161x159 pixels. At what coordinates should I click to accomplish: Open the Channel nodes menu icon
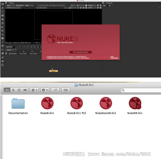[x=3, y=15]
